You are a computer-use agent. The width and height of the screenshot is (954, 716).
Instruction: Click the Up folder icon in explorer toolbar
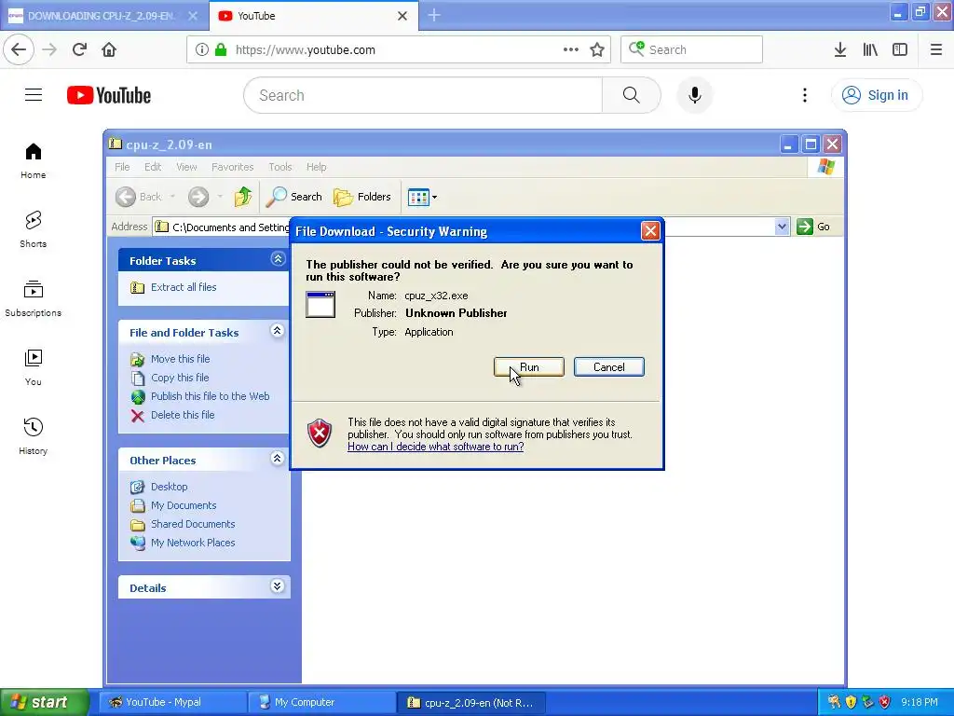(243, 197)
